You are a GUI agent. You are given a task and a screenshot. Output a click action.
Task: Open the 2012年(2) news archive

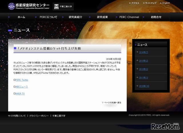144,69
